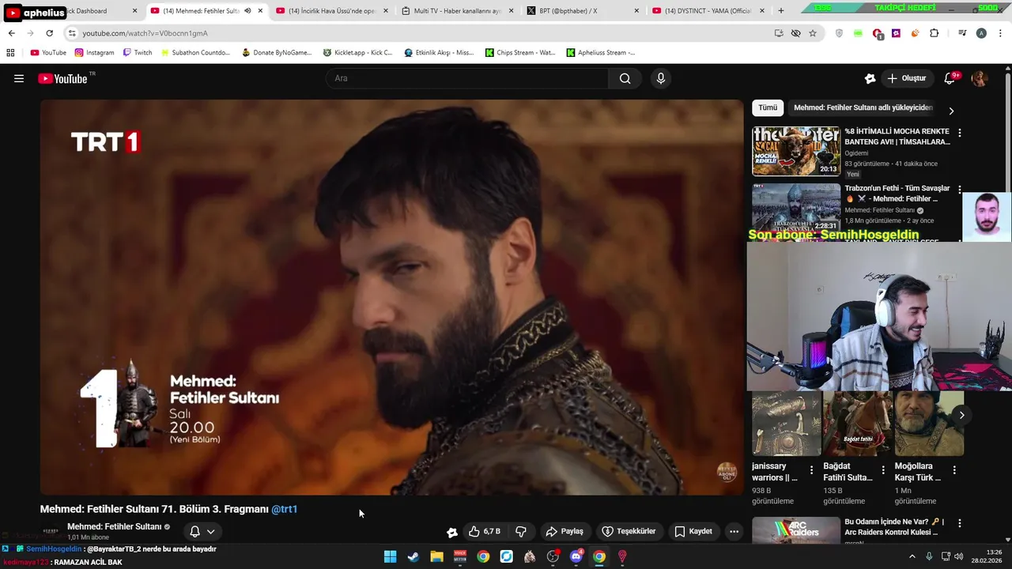Click the Teşekkürler button
This screenshot has width=1012, height=569.
629,531
